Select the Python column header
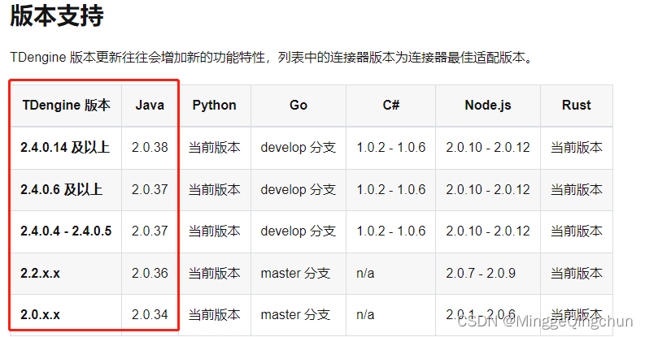645x337 pixels. (x=214, y=105)
